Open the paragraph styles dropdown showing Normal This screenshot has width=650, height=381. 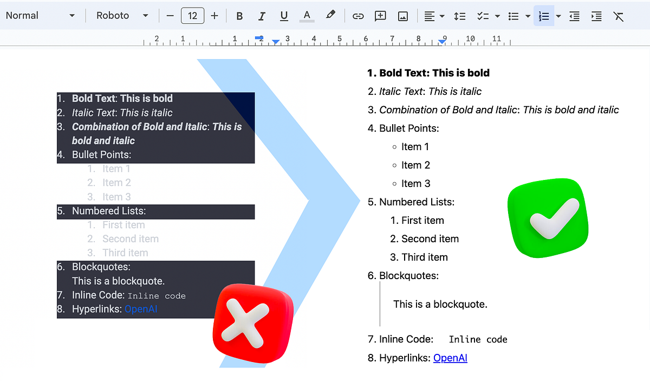click(x=38, y=15)
